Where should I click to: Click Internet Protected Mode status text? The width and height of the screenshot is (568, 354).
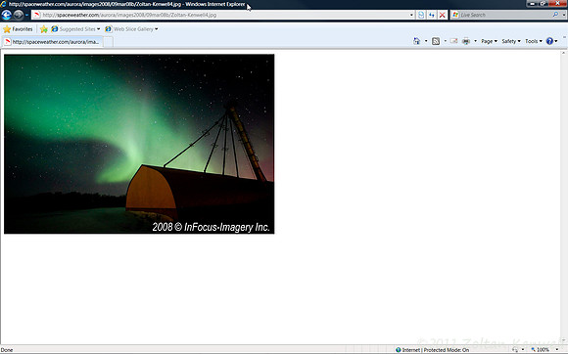pyautogui.click(x=435, y=350)
